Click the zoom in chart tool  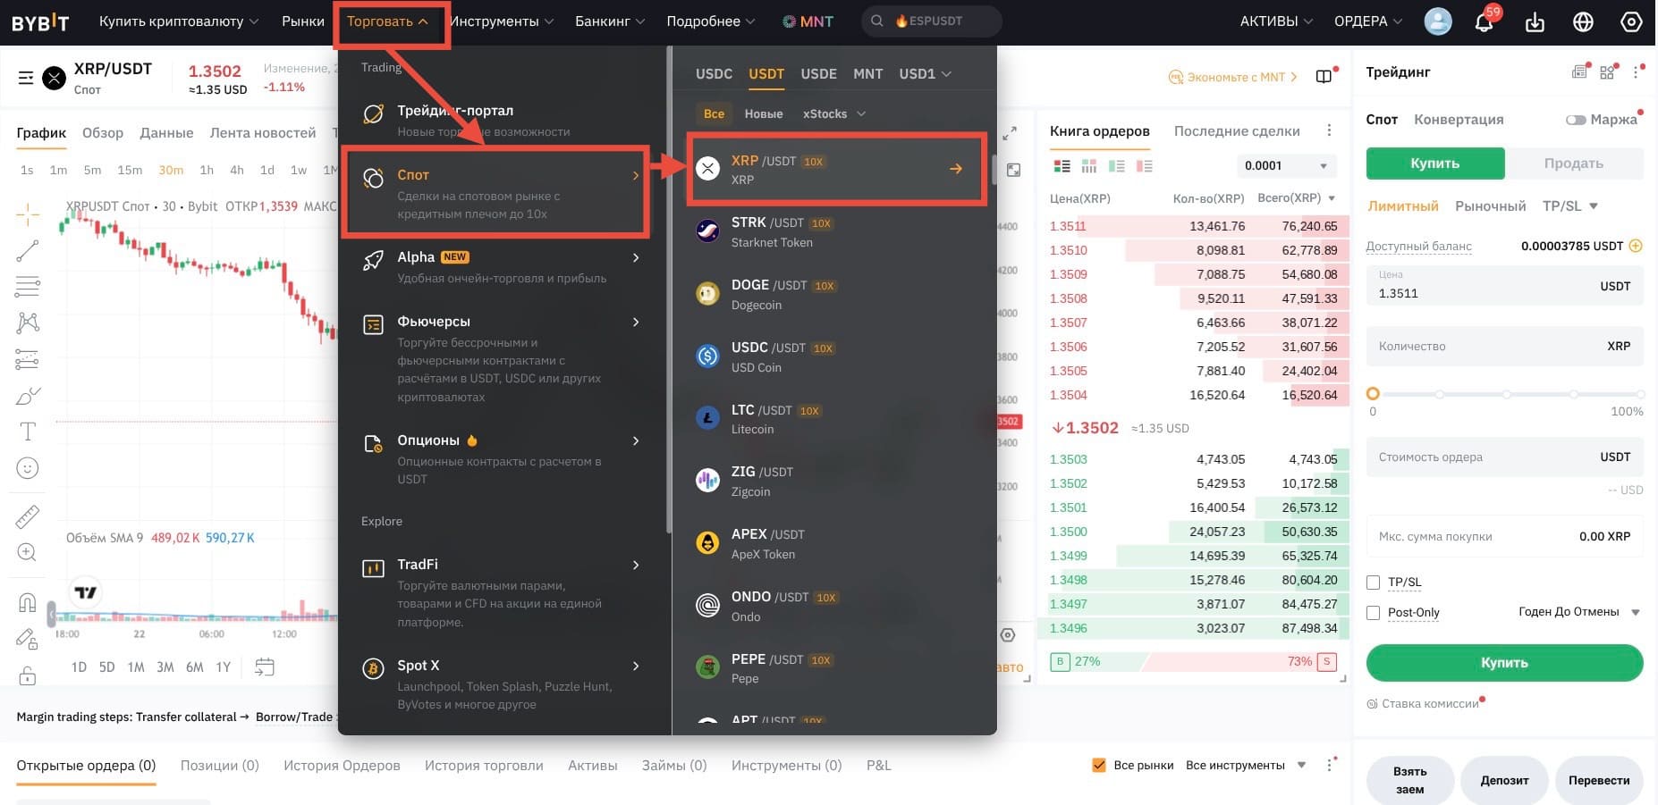[28, 552]
